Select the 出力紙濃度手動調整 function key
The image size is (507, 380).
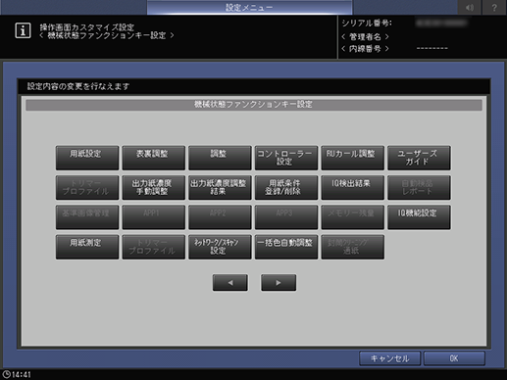click(154, 188)
